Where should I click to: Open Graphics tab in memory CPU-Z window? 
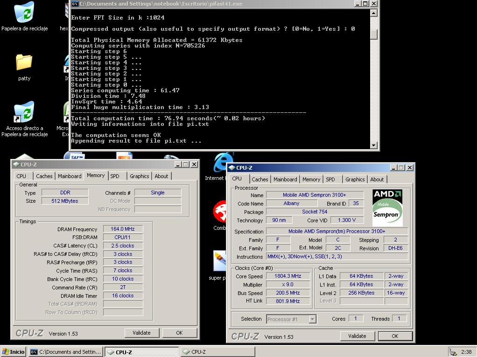pos(140,176)
